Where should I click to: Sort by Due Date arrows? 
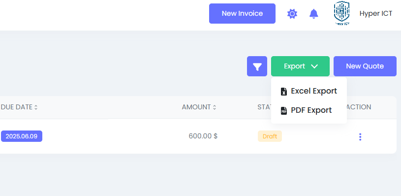pos(36,107)
